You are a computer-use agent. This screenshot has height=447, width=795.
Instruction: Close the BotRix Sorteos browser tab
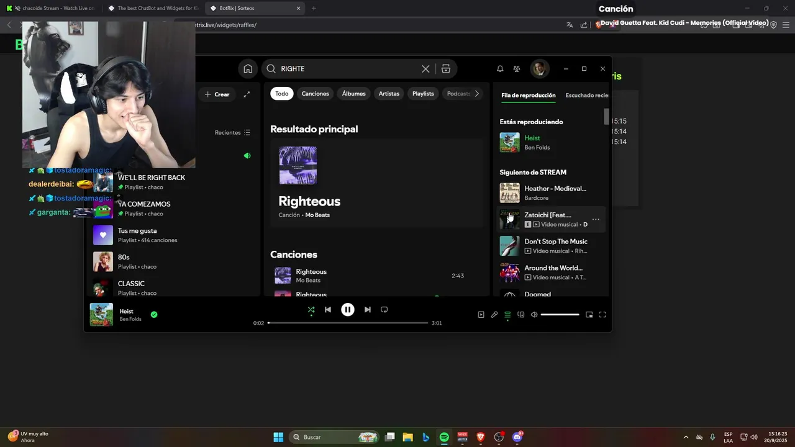pyautogui.click(x=298, y=8)
